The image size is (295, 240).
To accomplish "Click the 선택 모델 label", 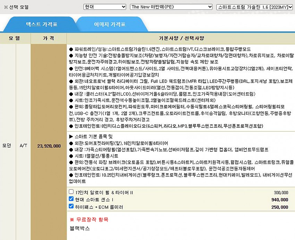I will [16, 7].
